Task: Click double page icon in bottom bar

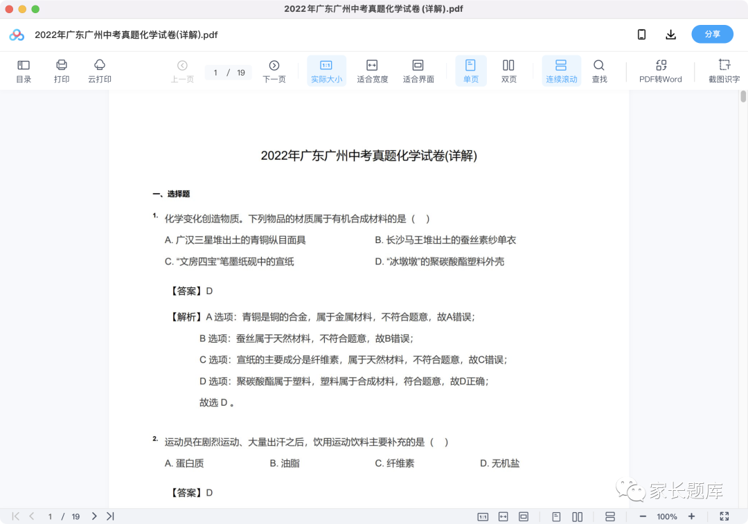Action: (x=577, y=517)
